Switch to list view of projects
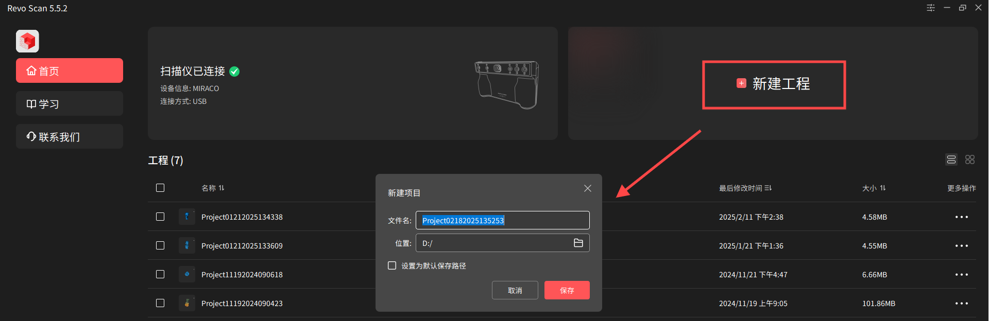The width and height of the screenshot is (989, 321). point(951,159)
